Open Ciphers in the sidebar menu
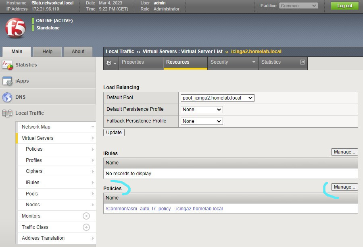This screenshot has height=247, width=363. point(34,171)
